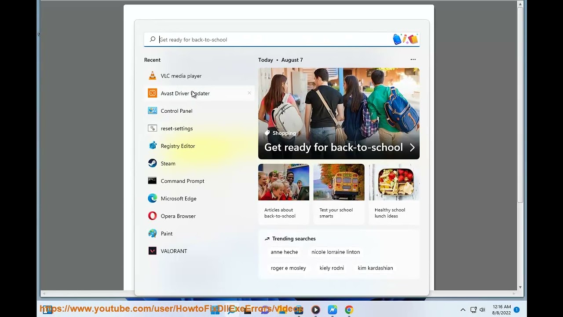Launch VALORANT from its icon
The image size is (563, 317).
152,251
